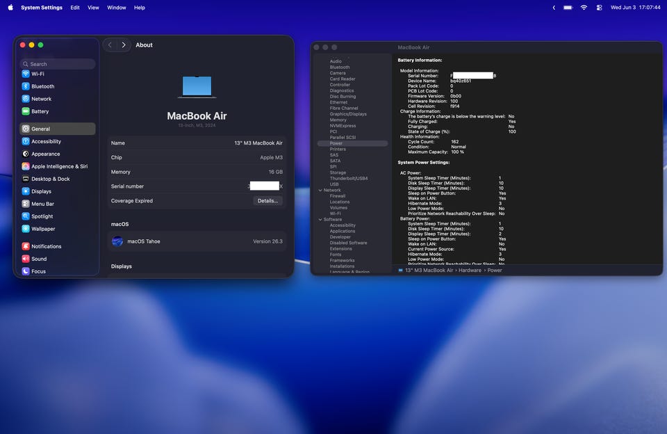Screen dimensions: 667x434
Task: Click the date and time in menu bar
Action: point(636,7)
